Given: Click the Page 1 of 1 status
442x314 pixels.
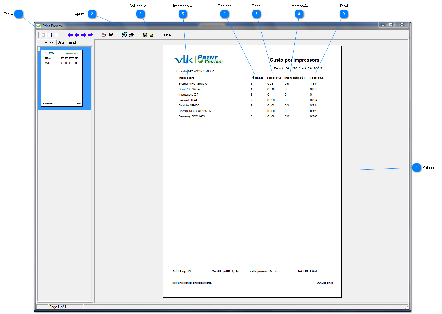Looking at the screenshot, I should coord(58,307).
